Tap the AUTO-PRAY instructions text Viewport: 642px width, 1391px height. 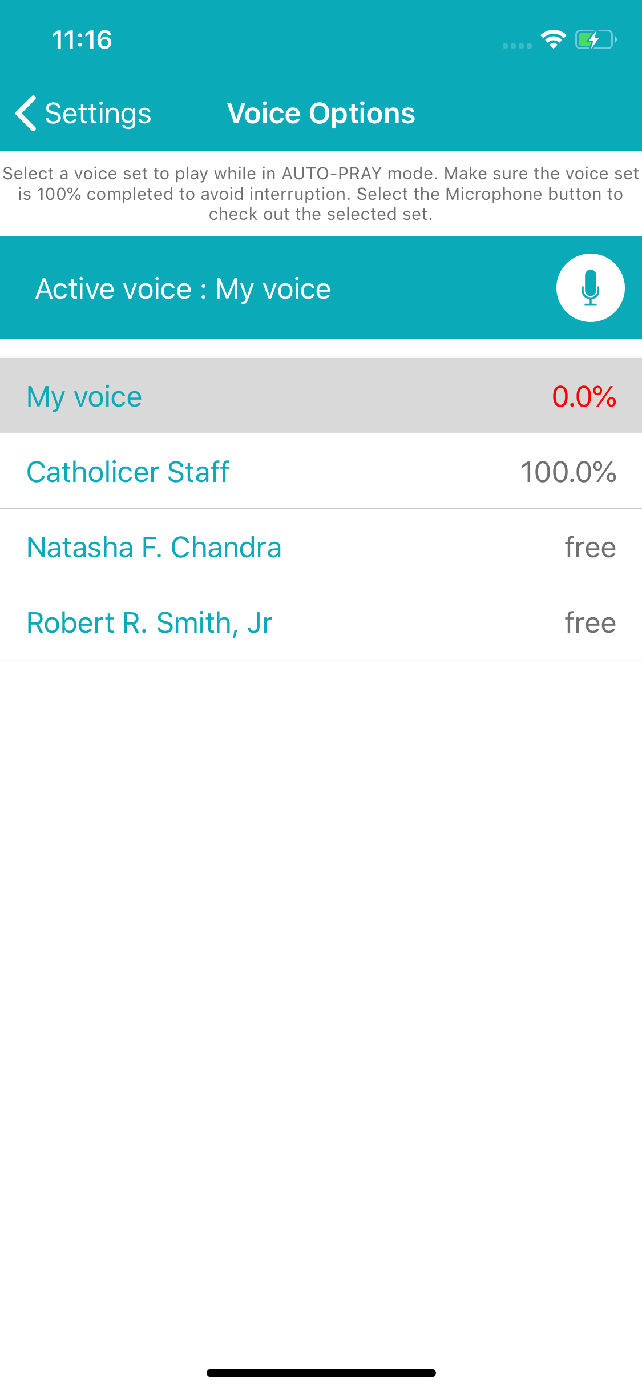[321, 194]
